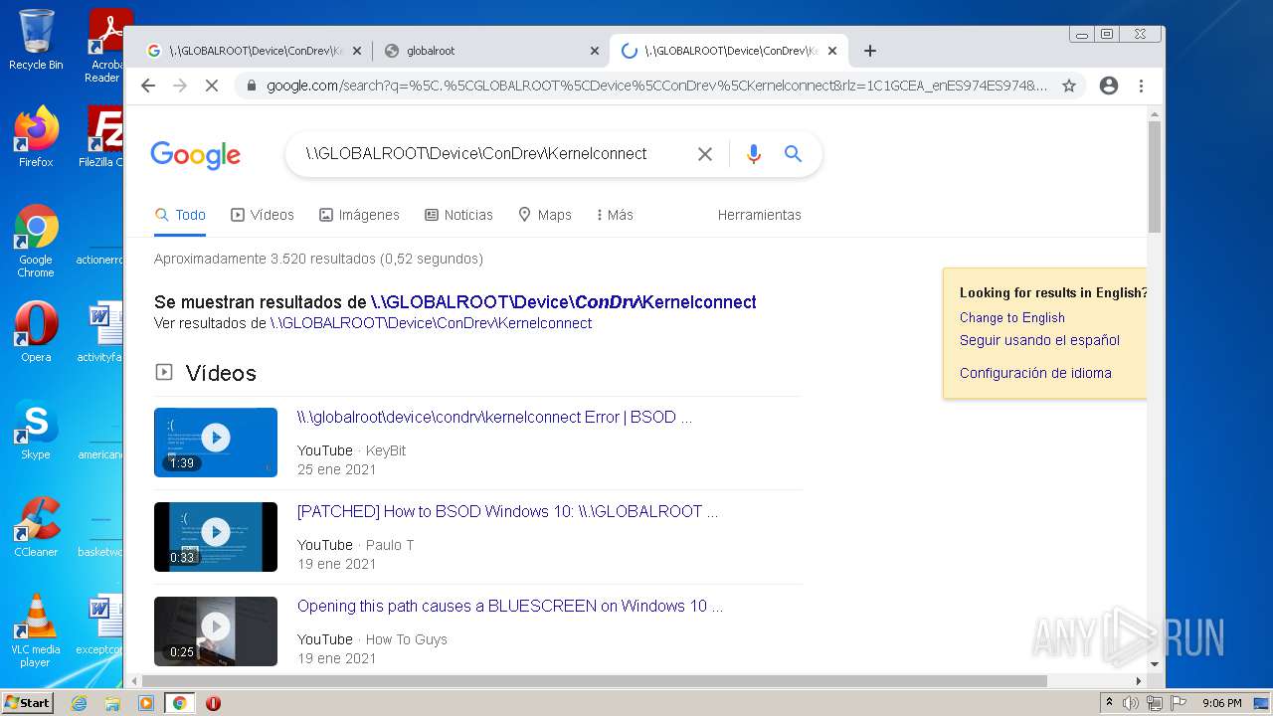The image size is (1273, 716).
Task: Click the browser forward arrow
Action: click(x=180, y=86)
